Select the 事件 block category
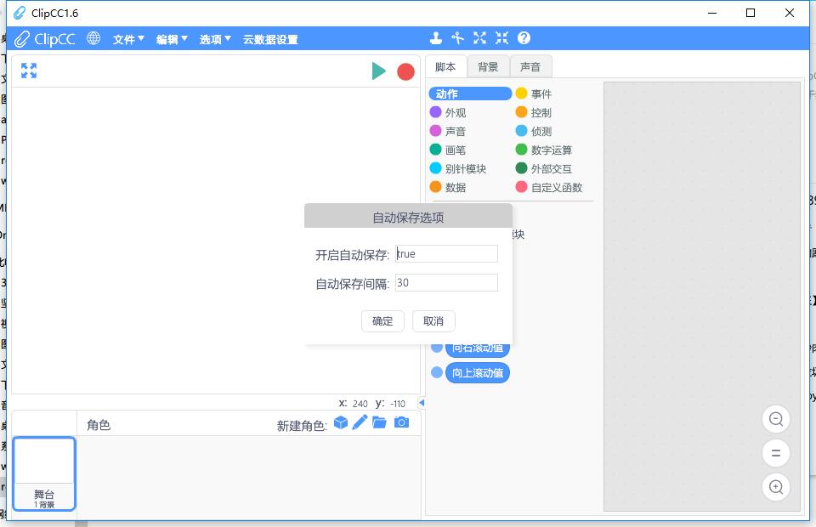Image resolution: width=816 pixels, height=527 pixels. 534,93
